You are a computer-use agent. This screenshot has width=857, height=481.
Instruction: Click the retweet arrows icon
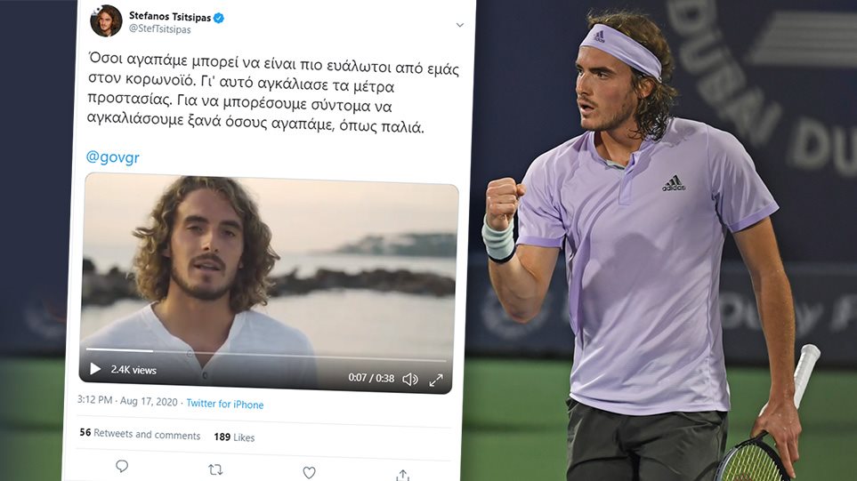tap(215, 469)
